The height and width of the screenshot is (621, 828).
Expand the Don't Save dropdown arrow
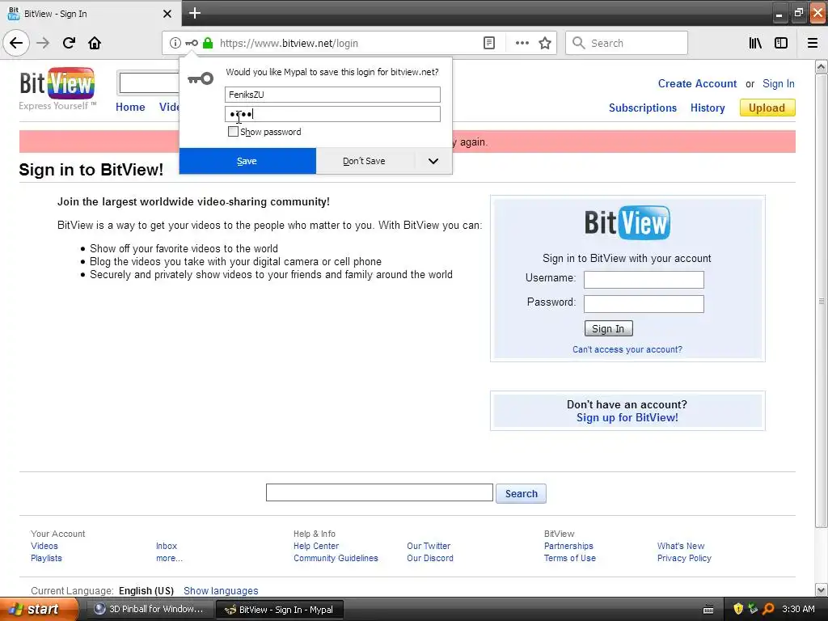[433, 161]
